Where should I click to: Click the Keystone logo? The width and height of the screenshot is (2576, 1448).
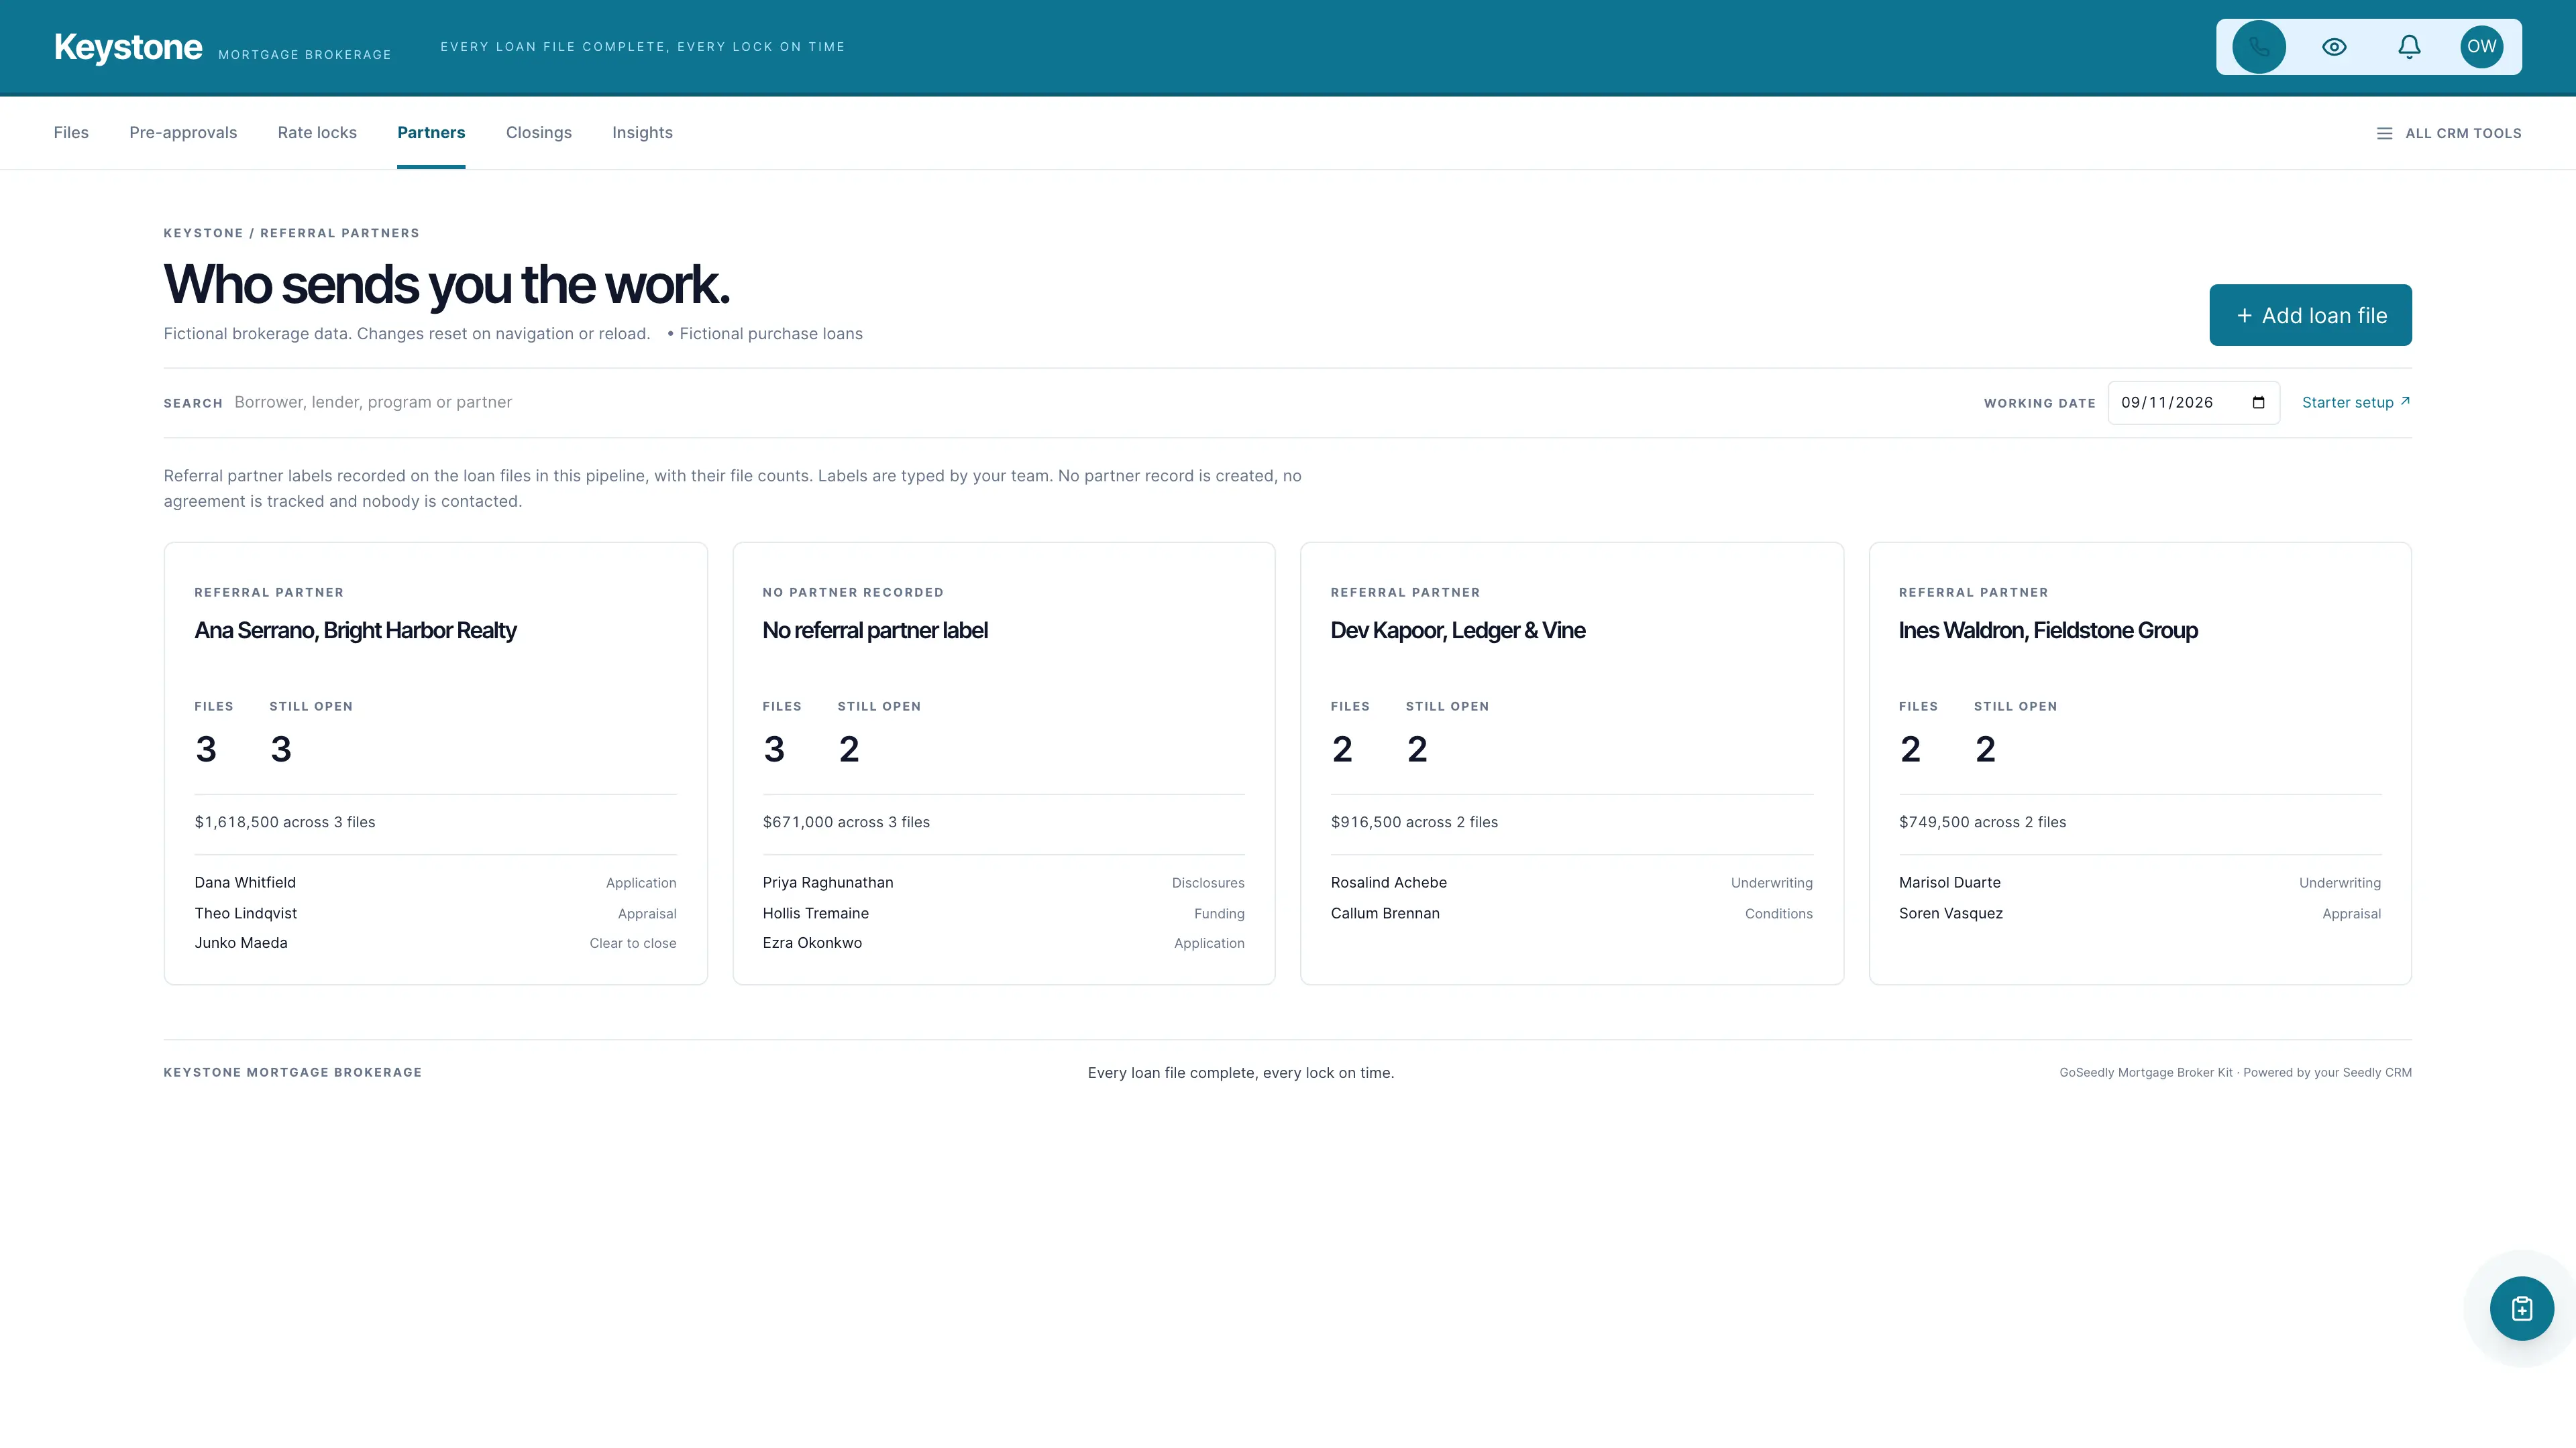[x=128, y=47]
